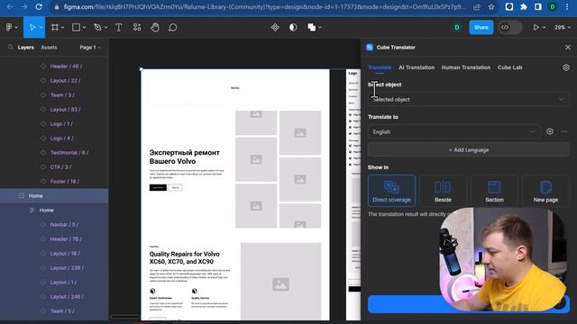Open the zoom level dropdown
The image size is (577, 324).
click(563, 27)
